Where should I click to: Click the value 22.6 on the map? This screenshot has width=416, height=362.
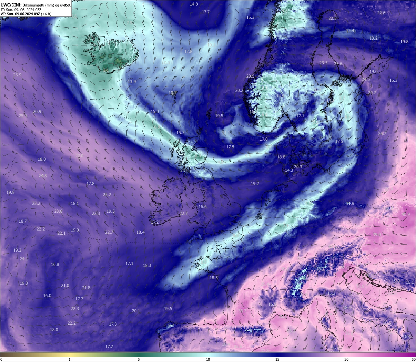tap(381, 13)
